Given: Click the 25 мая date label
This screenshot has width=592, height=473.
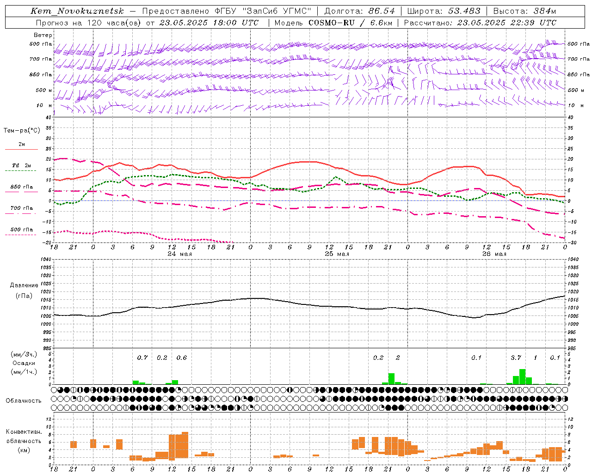Looking at the screenshot, I should click(337, 254).
